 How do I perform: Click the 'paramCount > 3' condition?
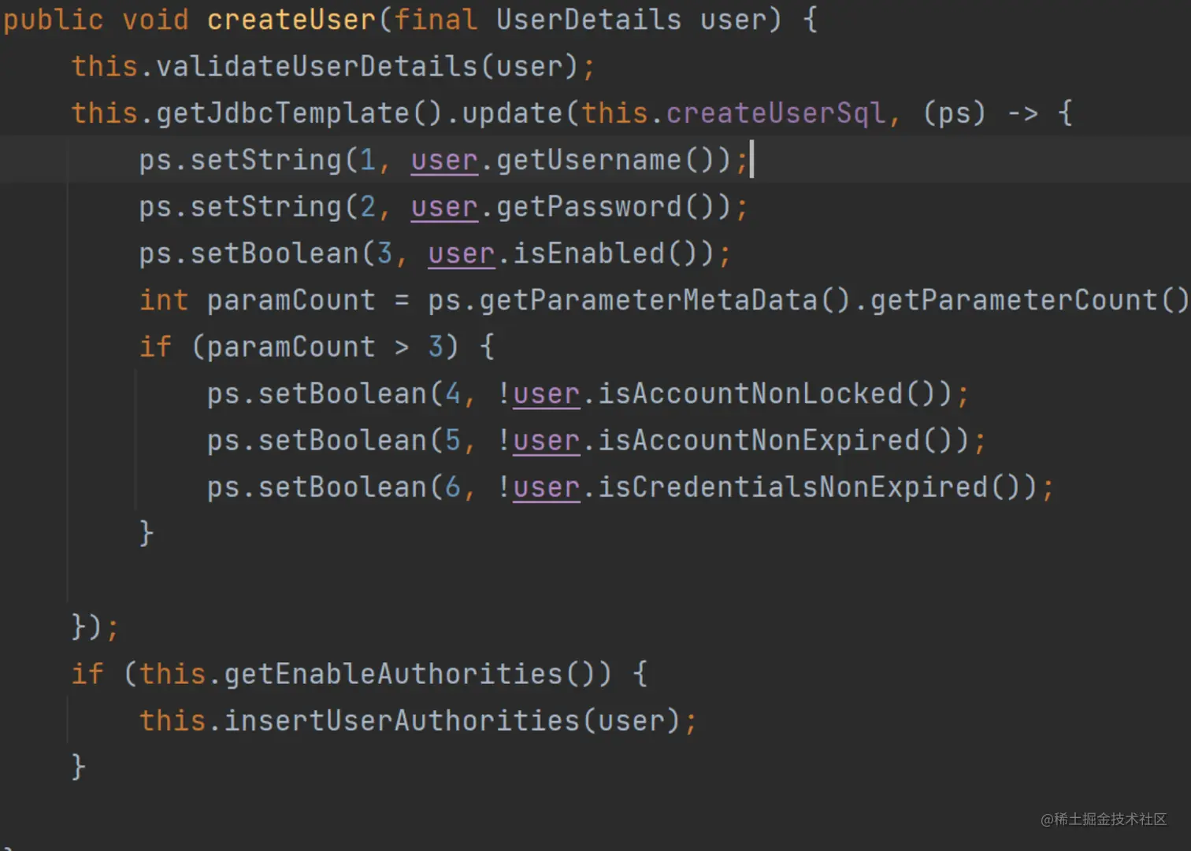325,347
